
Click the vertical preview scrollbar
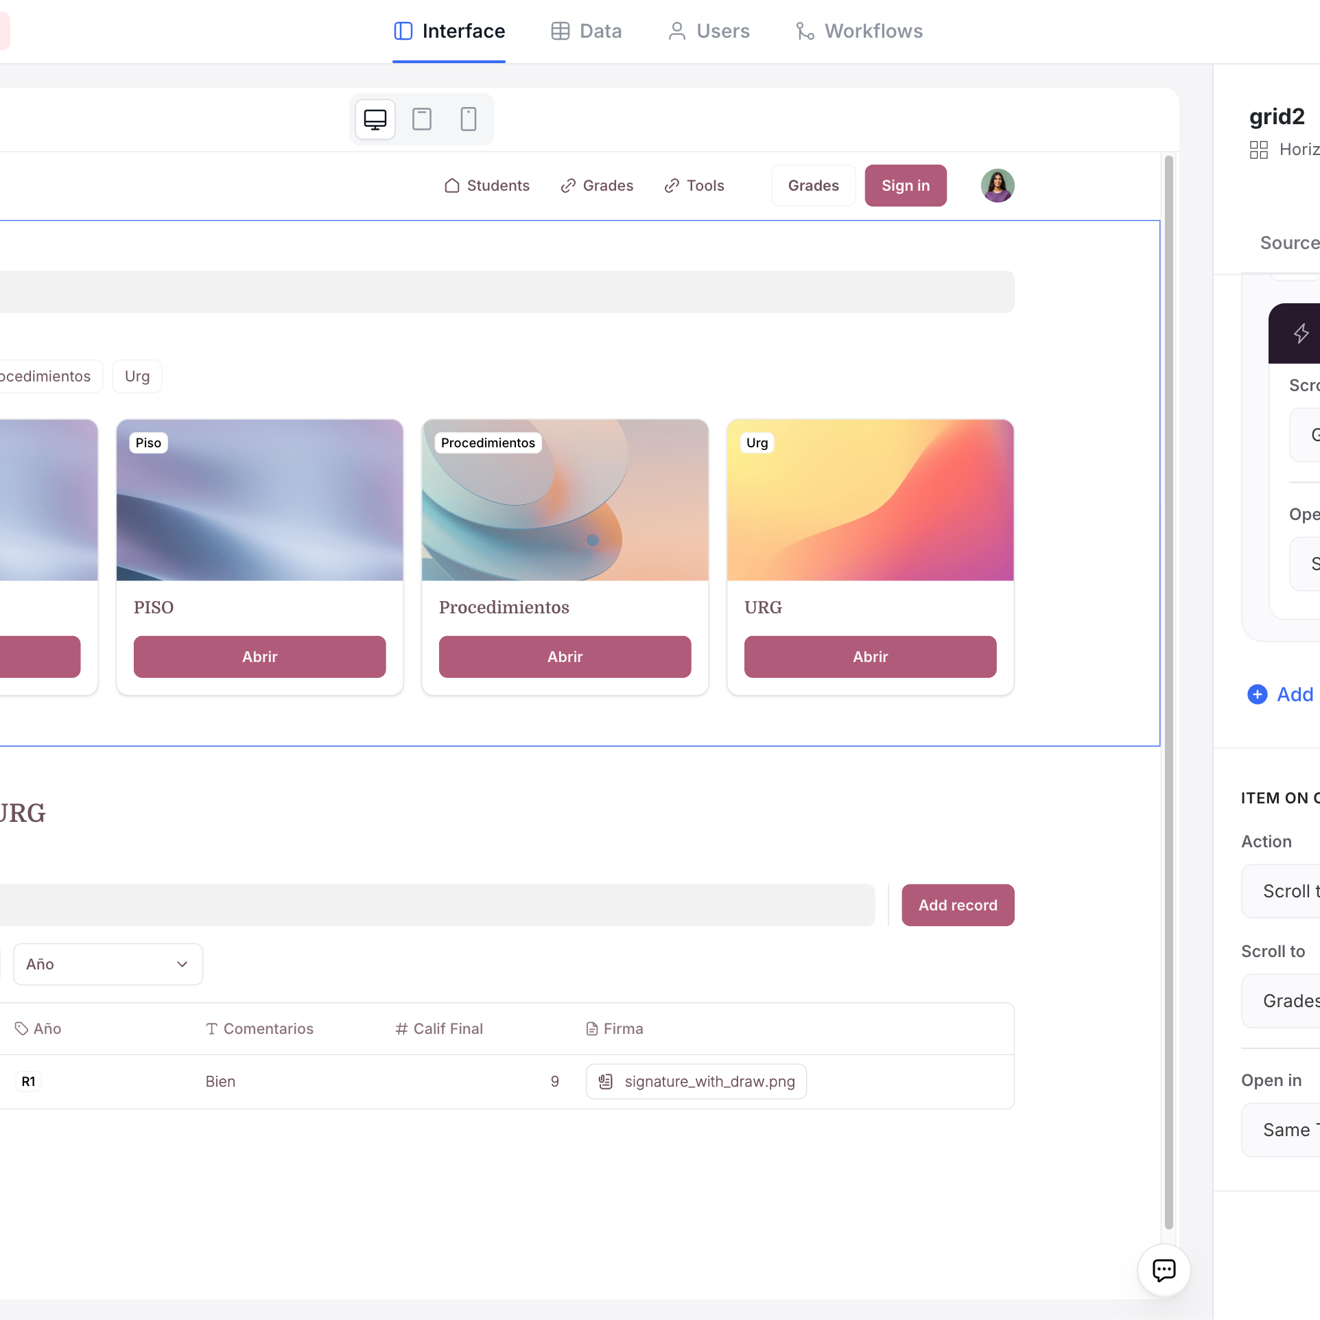point(1168,686)
